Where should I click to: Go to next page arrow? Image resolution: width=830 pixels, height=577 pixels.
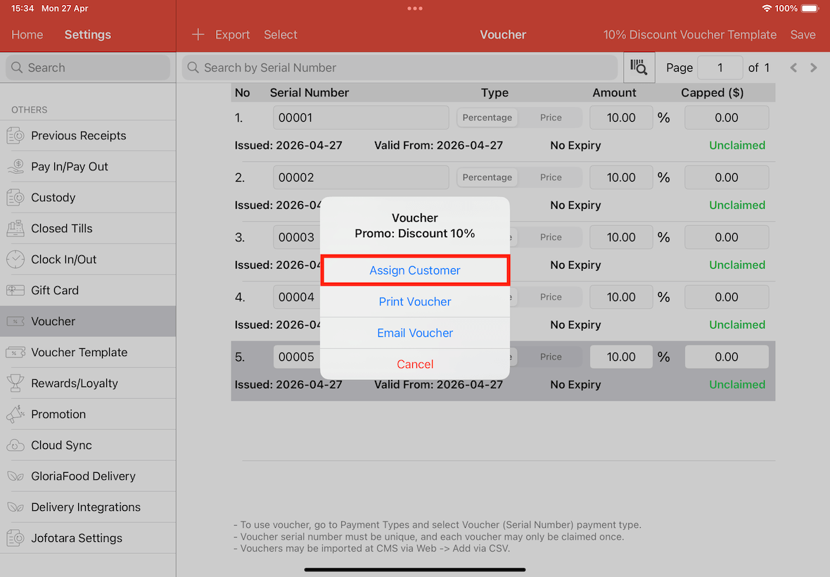[814, 68]
